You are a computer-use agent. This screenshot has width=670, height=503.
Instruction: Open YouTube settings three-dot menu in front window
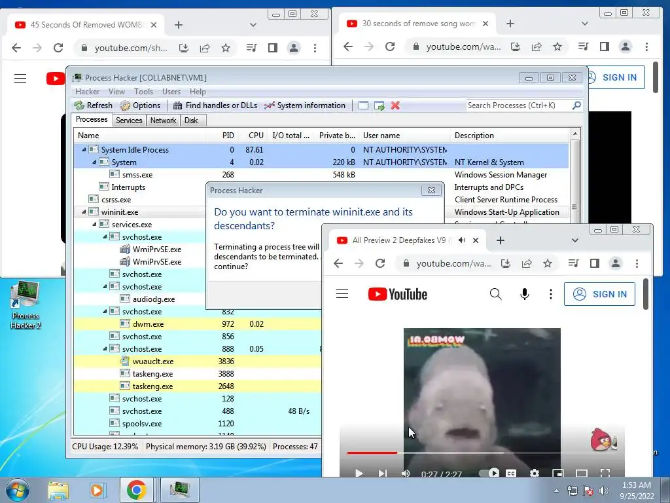[x=551, y=294]
